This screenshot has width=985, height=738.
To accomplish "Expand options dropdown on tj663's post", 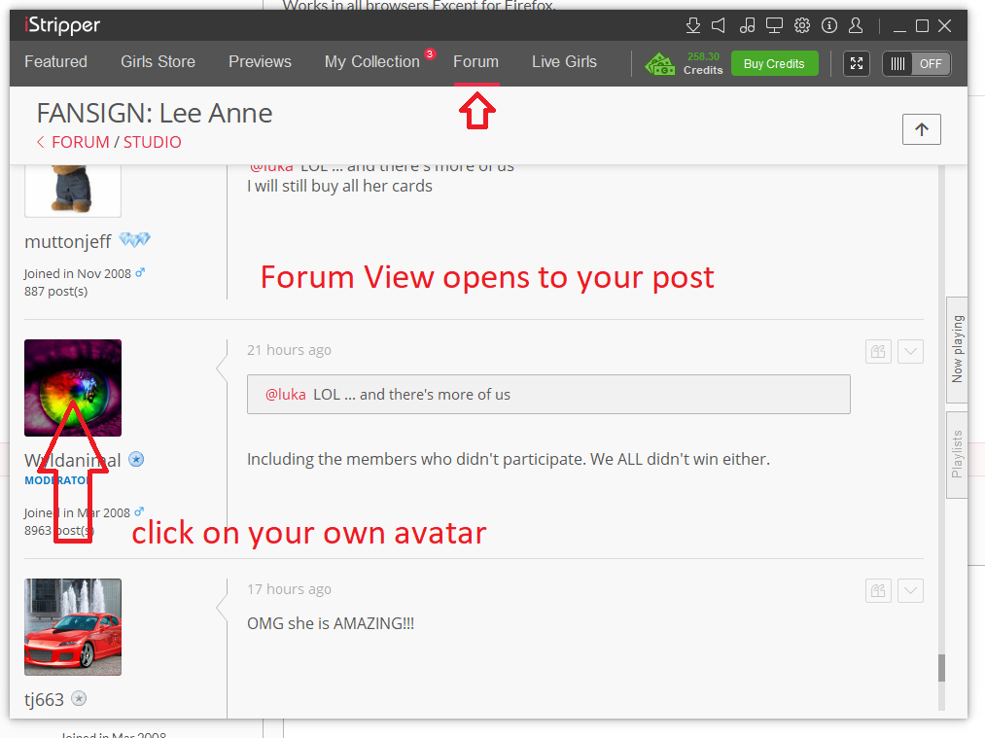I will [910, 590].
